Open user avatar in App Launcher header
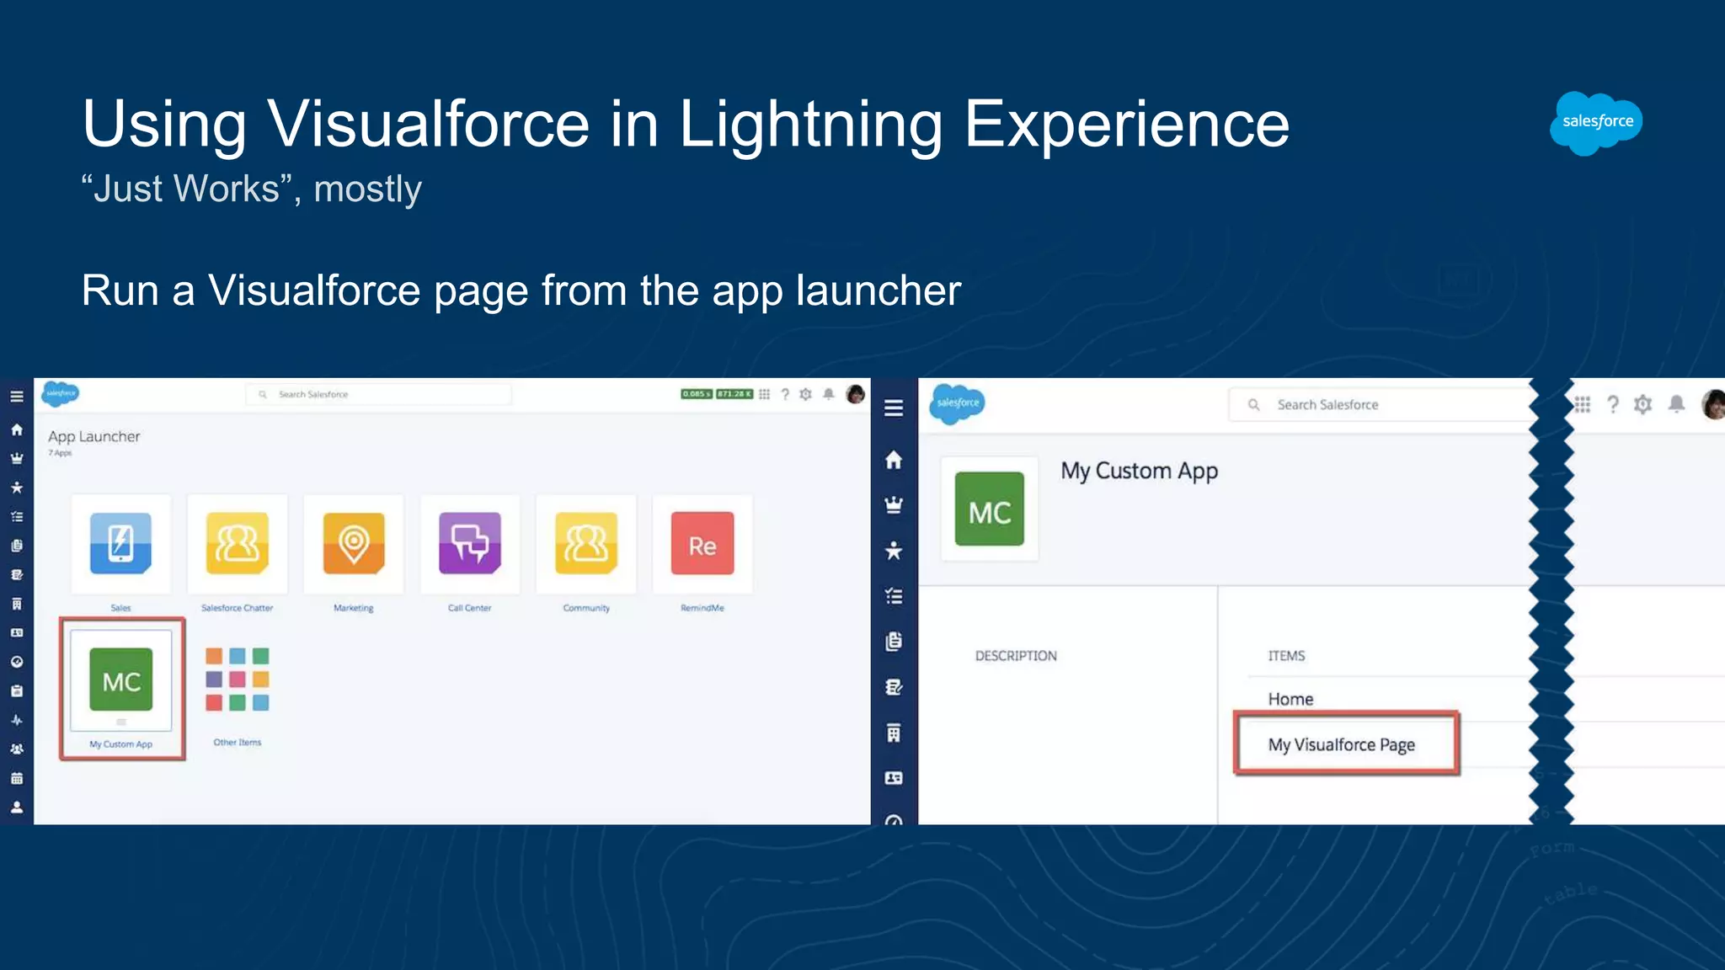 click(855, 394)
